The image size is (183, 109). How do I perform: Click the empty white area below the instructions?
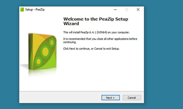click(x=100, y=70)
